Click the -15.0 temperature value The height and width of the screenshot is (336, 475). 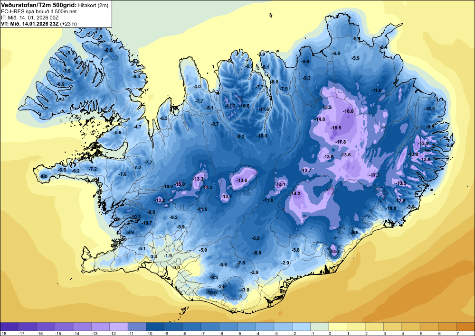180,184
